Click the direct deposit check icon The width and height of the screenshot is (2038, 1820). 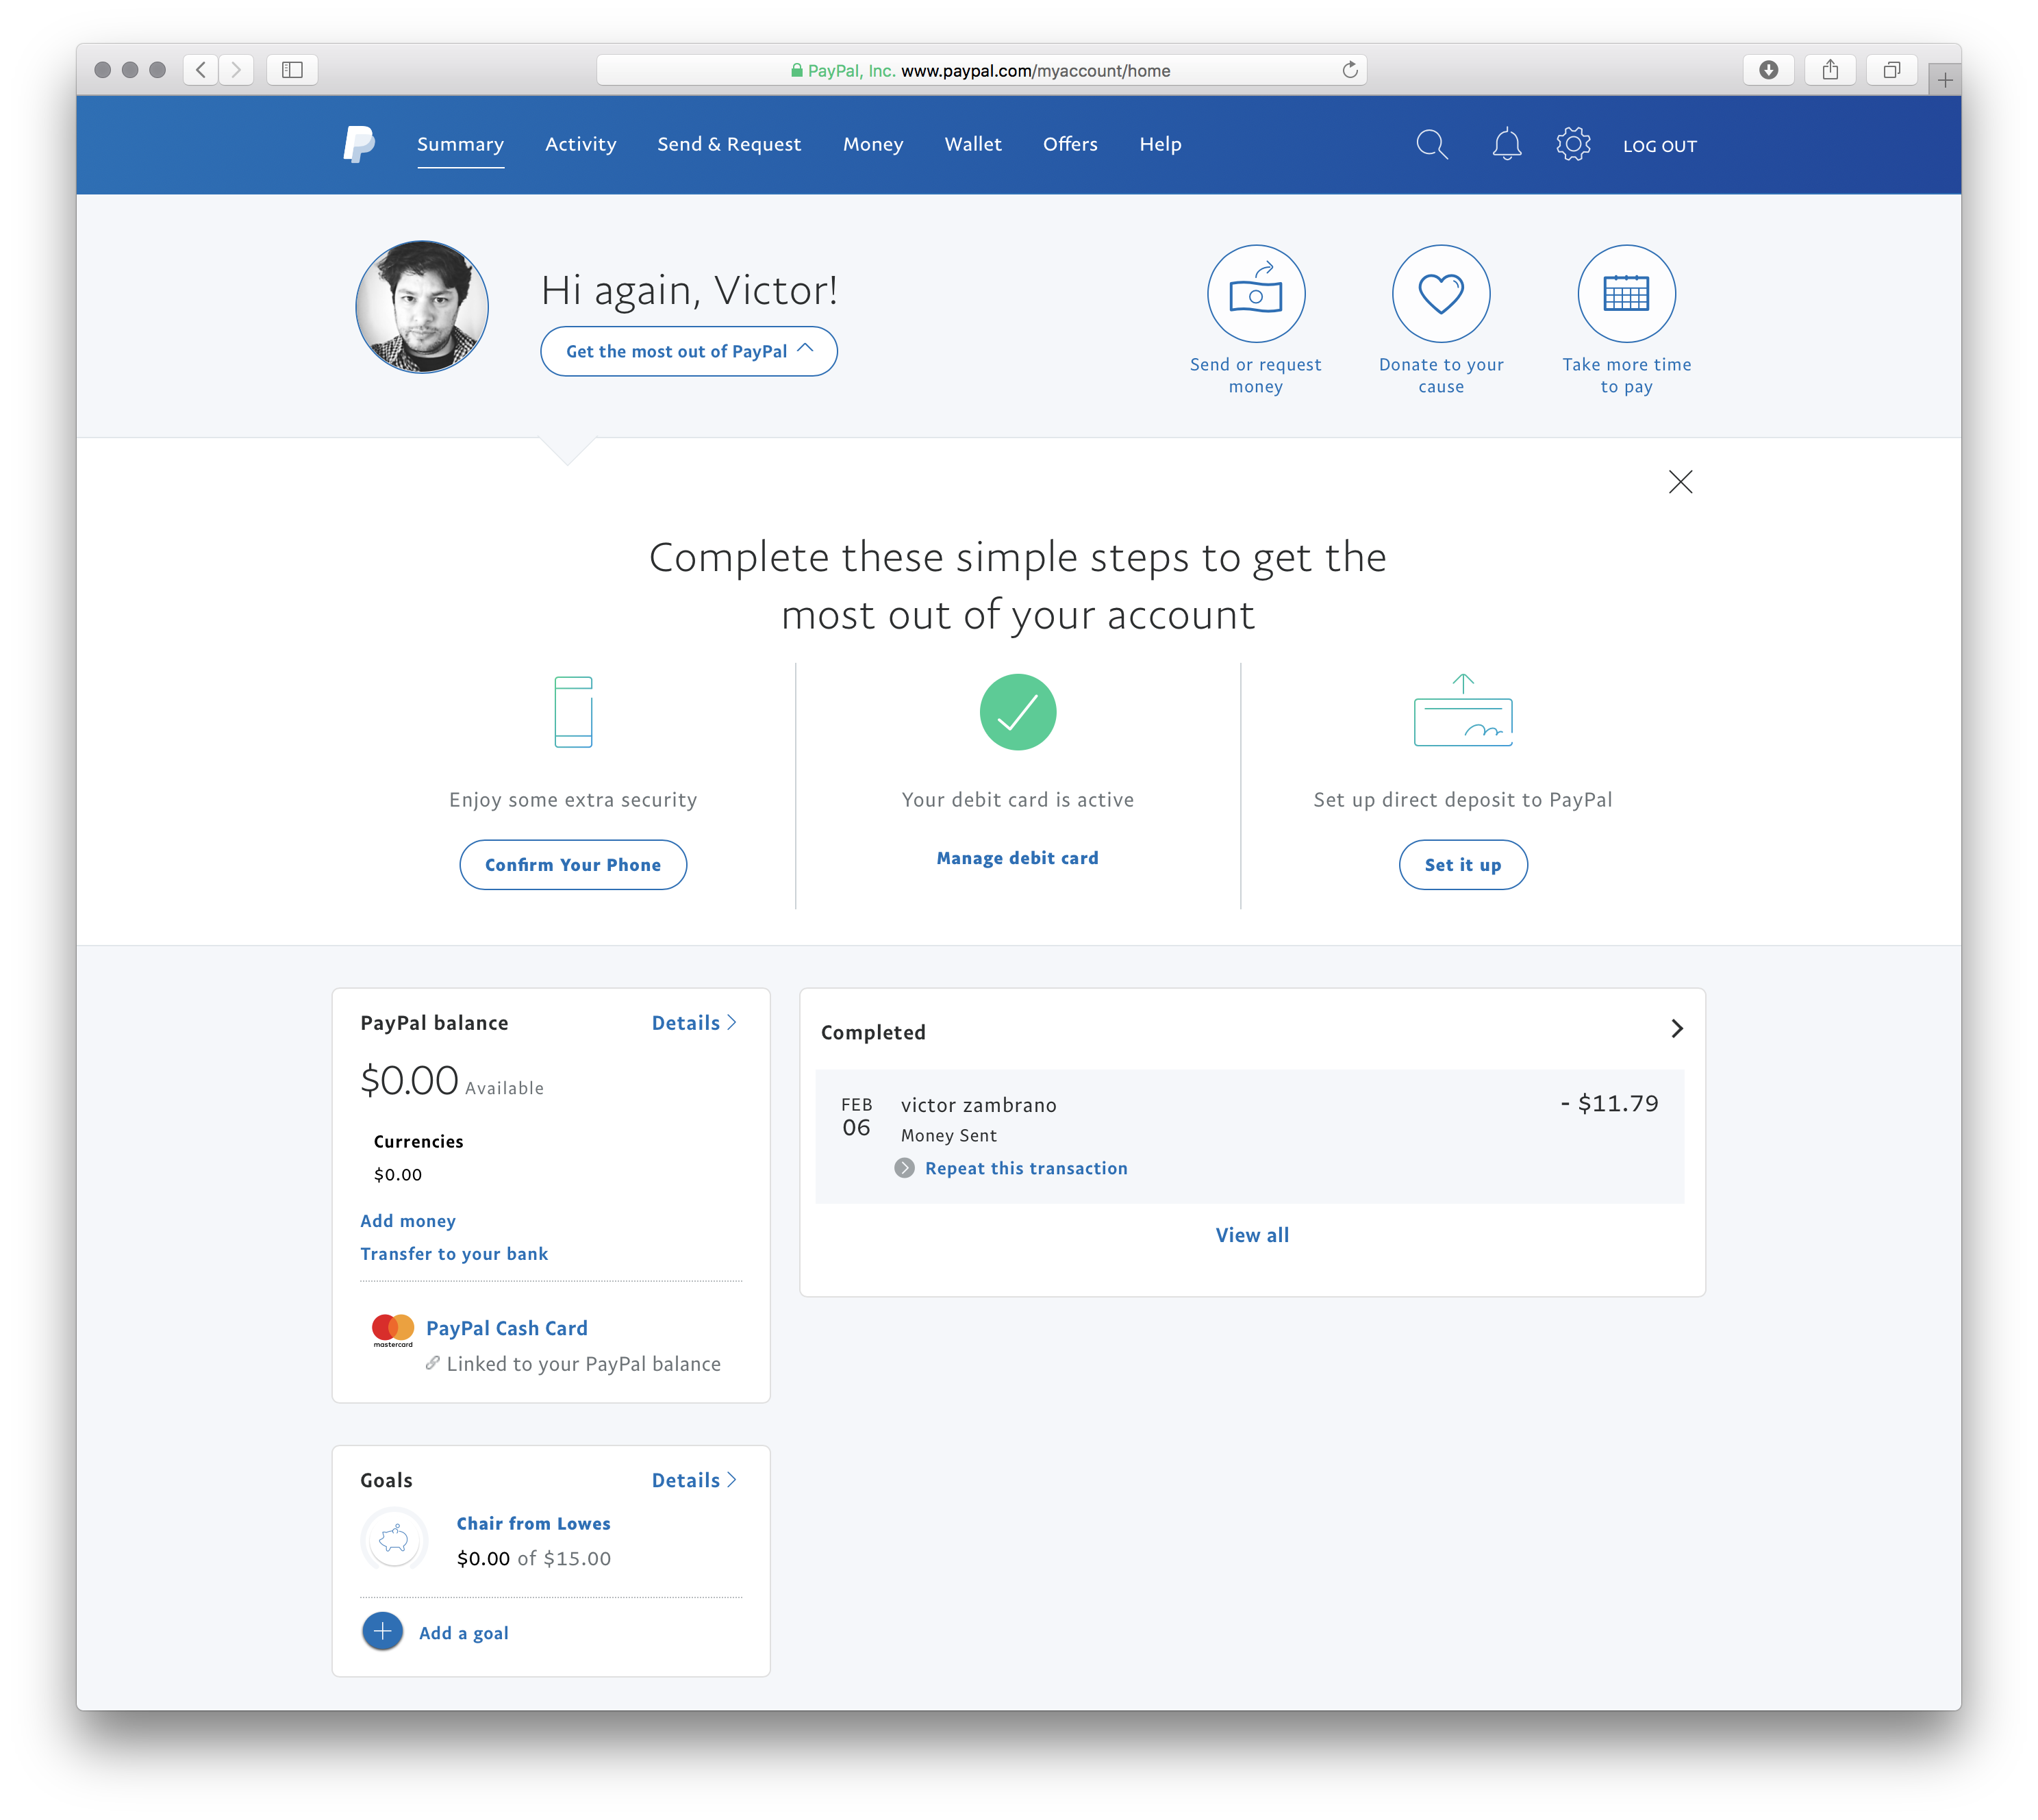pyautogui.click(x=1462, y=710)
